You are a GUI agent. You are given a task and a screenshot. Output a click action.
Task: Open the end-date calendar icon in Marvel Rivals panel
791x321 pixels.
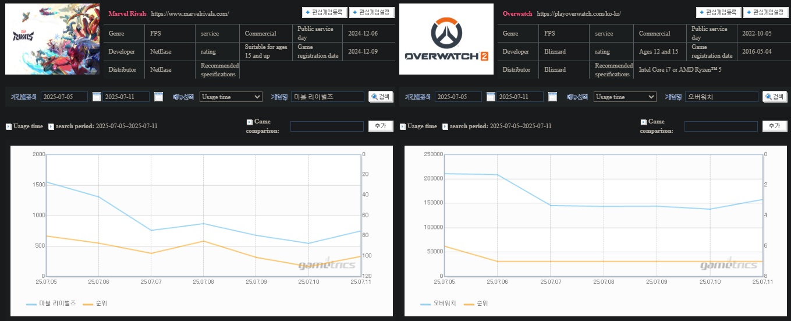click(x=158, y=97)
